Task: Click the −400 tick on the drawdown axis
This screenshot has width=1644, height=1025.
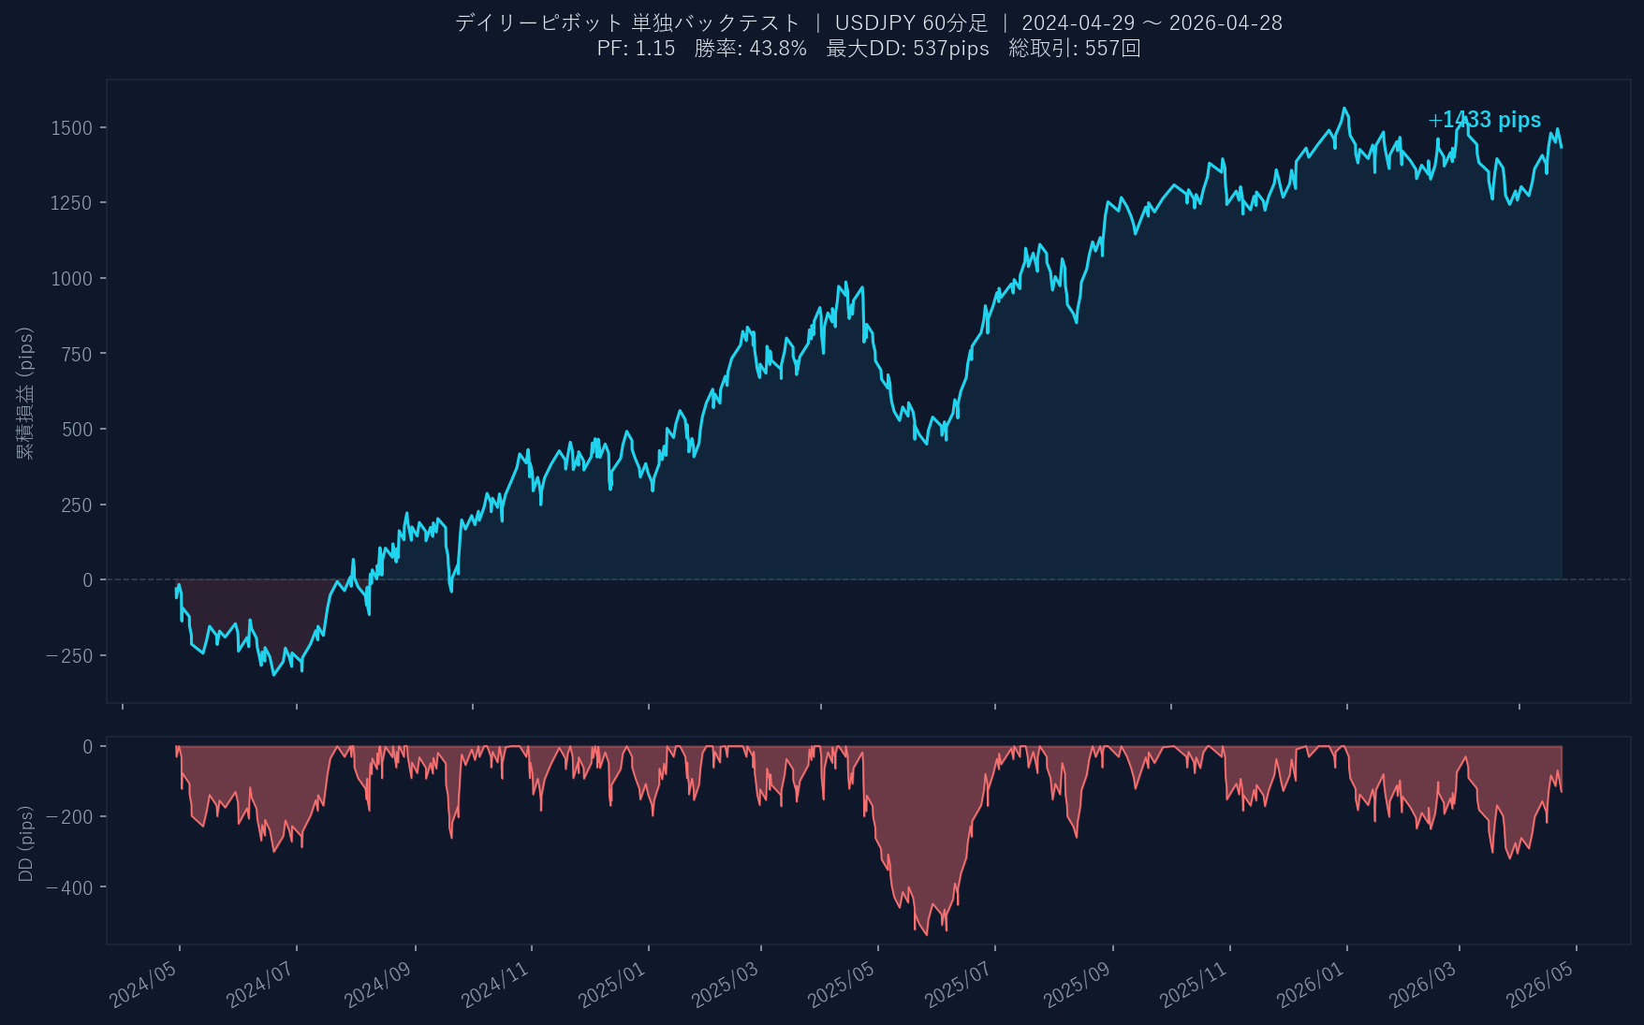Action: click(x=69, y=888)
